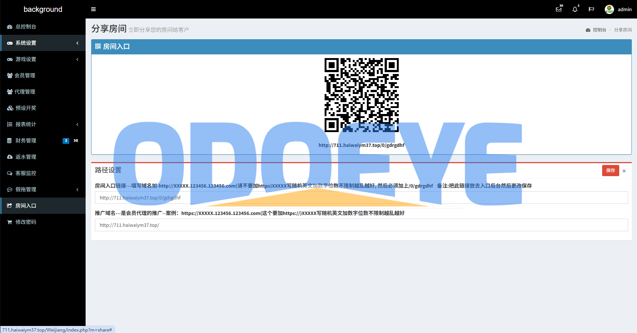This screenshot has width=637, height=333.
Task: Click the 代理管理 users icon
Action: tap(10, 92)
